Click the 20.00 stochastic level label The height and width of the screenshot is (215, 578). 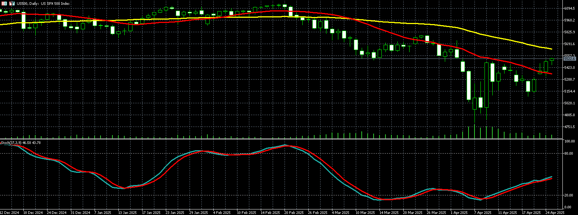coord(569,195)
